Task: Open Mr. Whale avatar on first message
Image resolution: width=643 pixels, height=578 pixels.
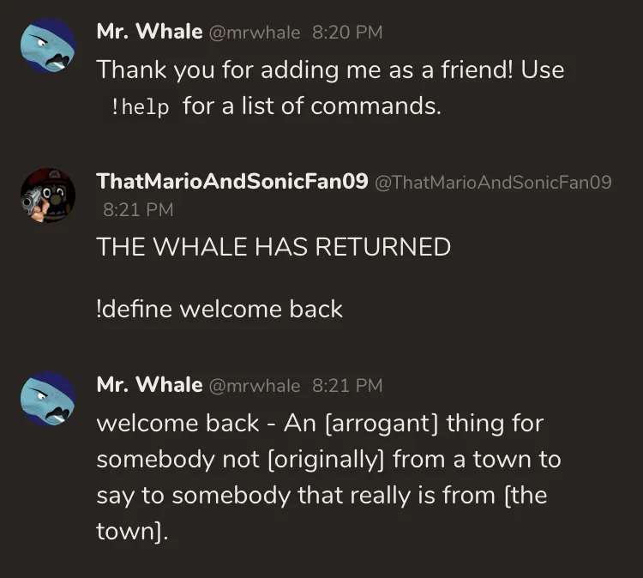Action: pos(48,45)
